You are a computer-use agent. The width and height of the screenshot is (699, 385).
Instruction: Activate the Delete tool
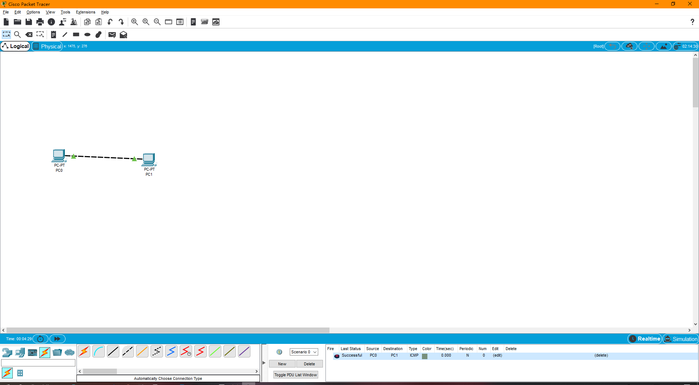(x=29, y=35)
